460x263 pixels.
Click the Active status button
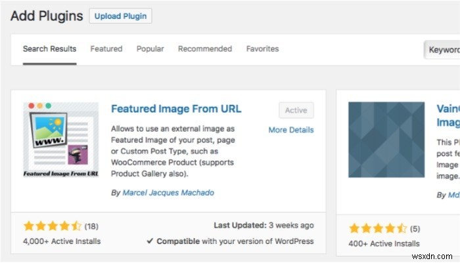pyautogui.click(x=296, y=110)
